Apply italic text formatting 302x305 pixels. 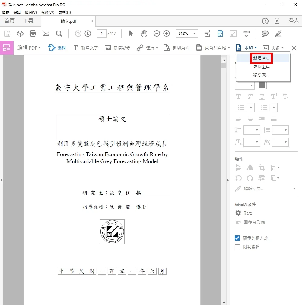tap(250, 96)
